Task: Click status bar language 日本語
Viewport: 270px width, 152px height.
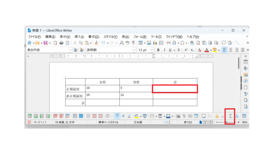Action: pos(138,122)
